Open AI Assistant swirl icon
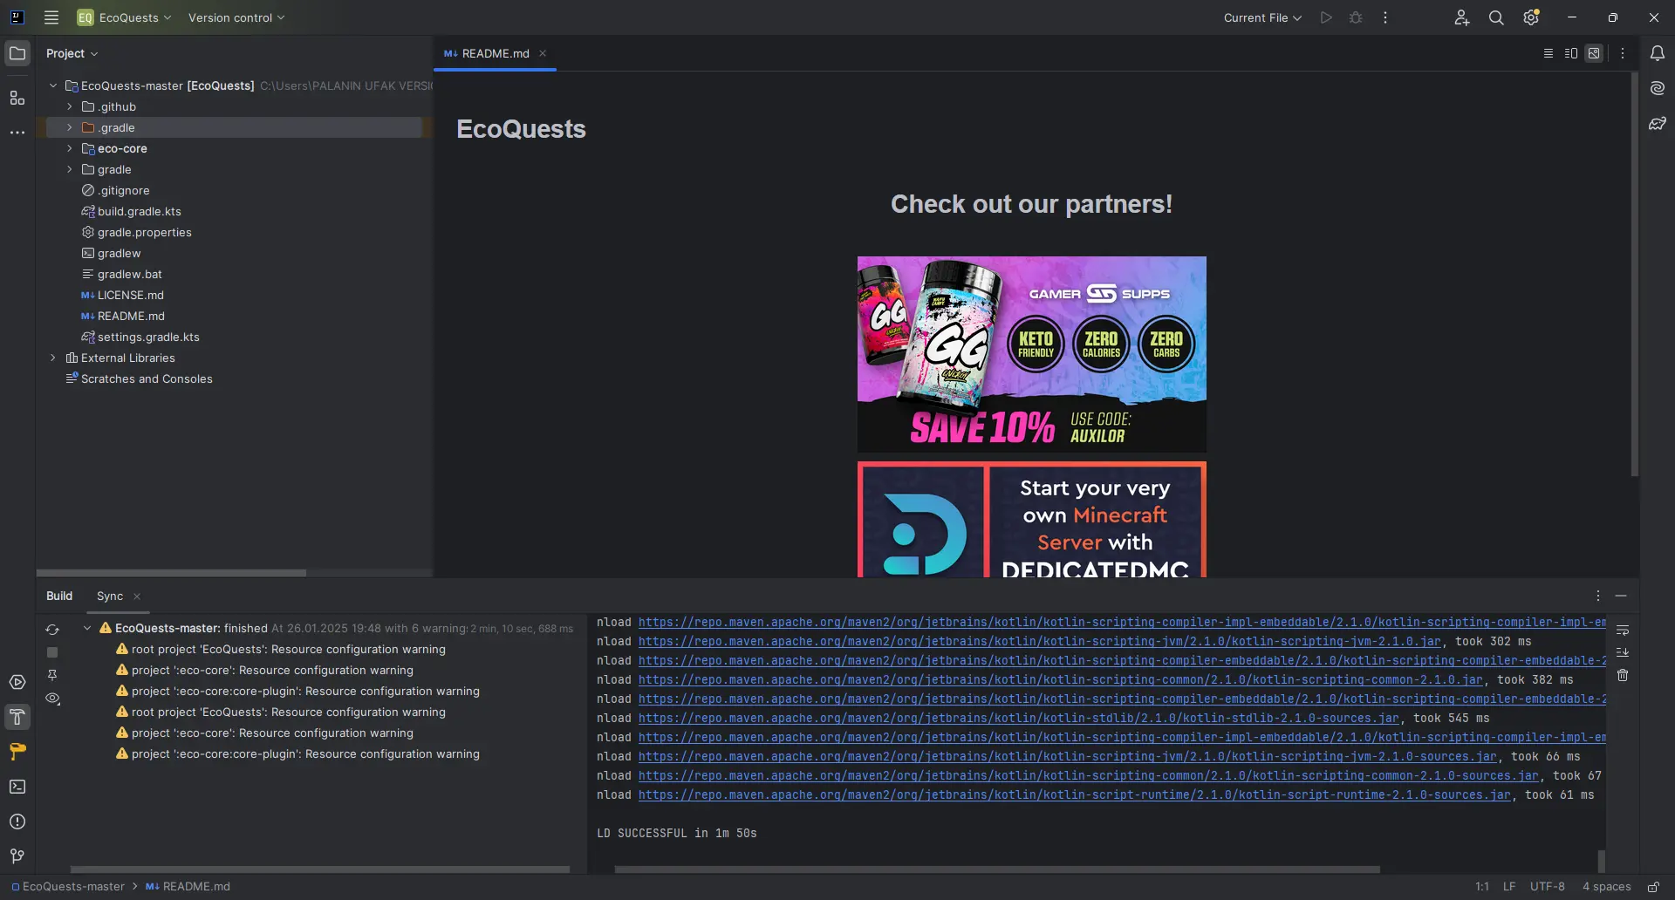 tap(1658, 88)
